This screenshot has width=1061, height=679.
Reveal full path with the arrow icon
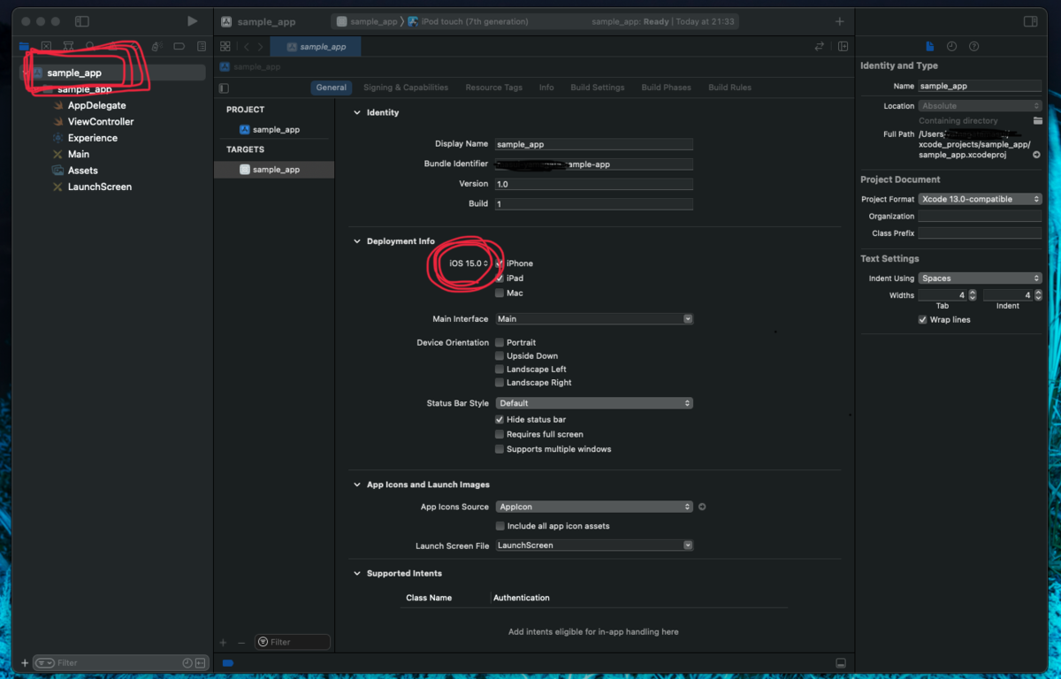tap(1036, 155)
